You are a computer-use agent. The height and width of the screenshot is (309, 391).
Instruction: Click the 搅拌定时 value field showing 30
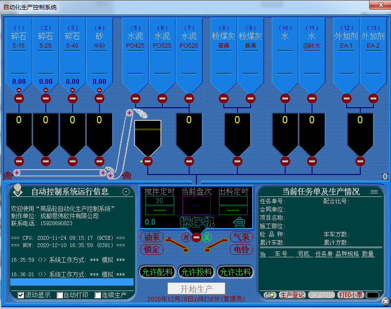point(159,201)
